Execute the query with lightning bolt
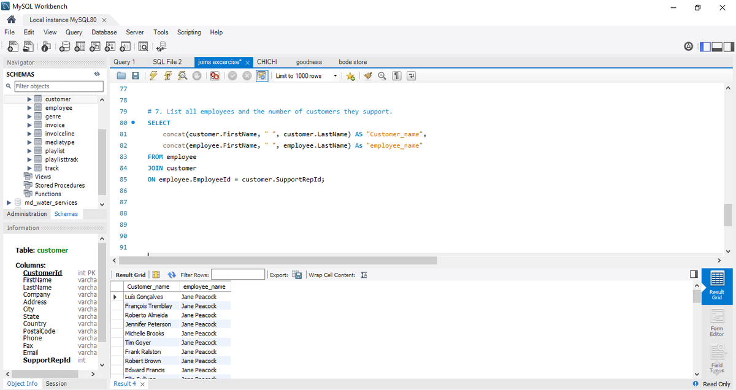This screenshot has height=390, width=736. pos(153,76)
